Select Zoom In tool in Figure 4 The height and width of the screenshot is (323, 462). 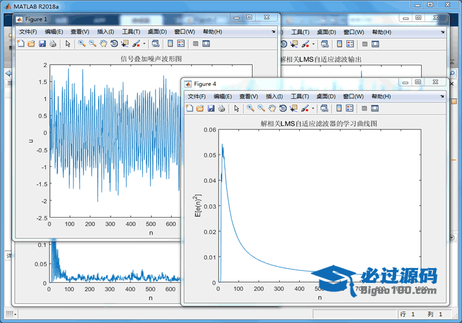pos(250,109)
